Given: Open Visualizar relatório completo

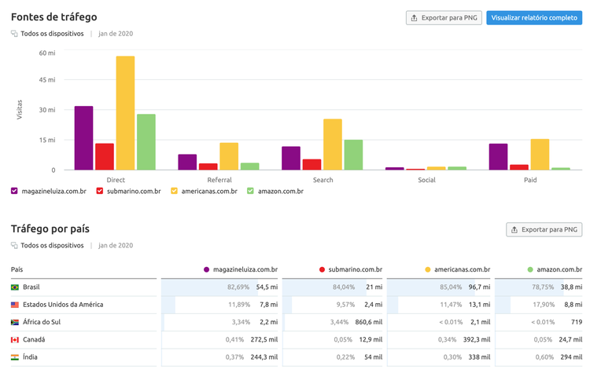Looking at the screenshot, I should click(x=534, y=17).
